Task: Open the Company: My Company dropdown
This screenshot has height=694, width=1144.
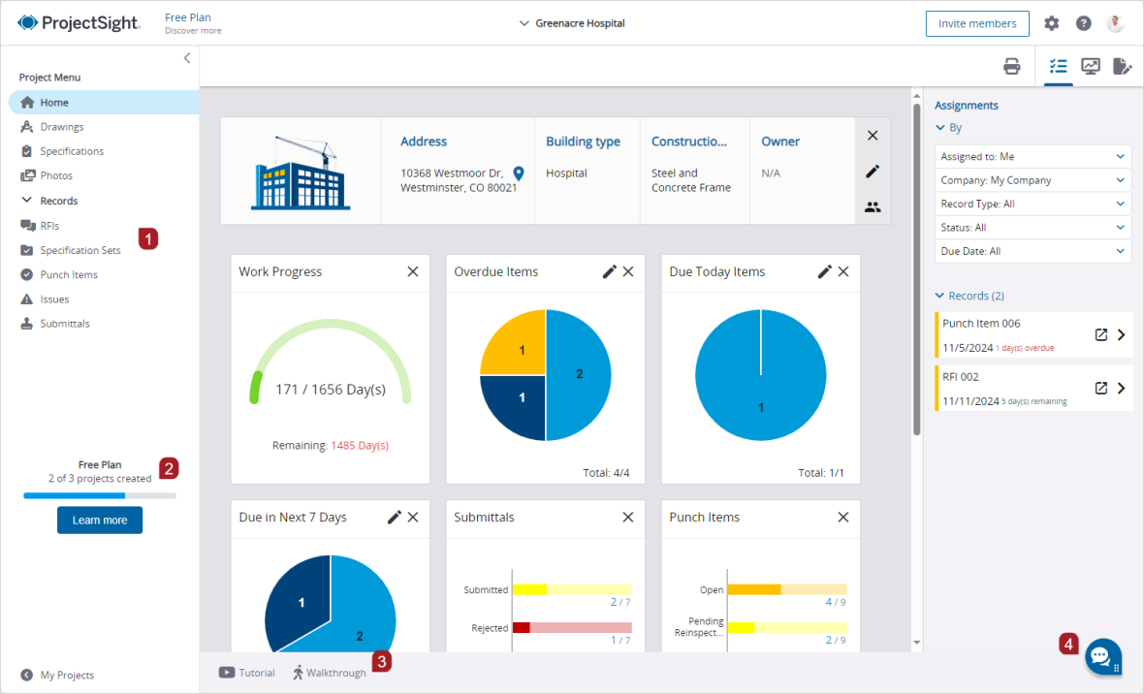Action: (x=1033, y=180)
